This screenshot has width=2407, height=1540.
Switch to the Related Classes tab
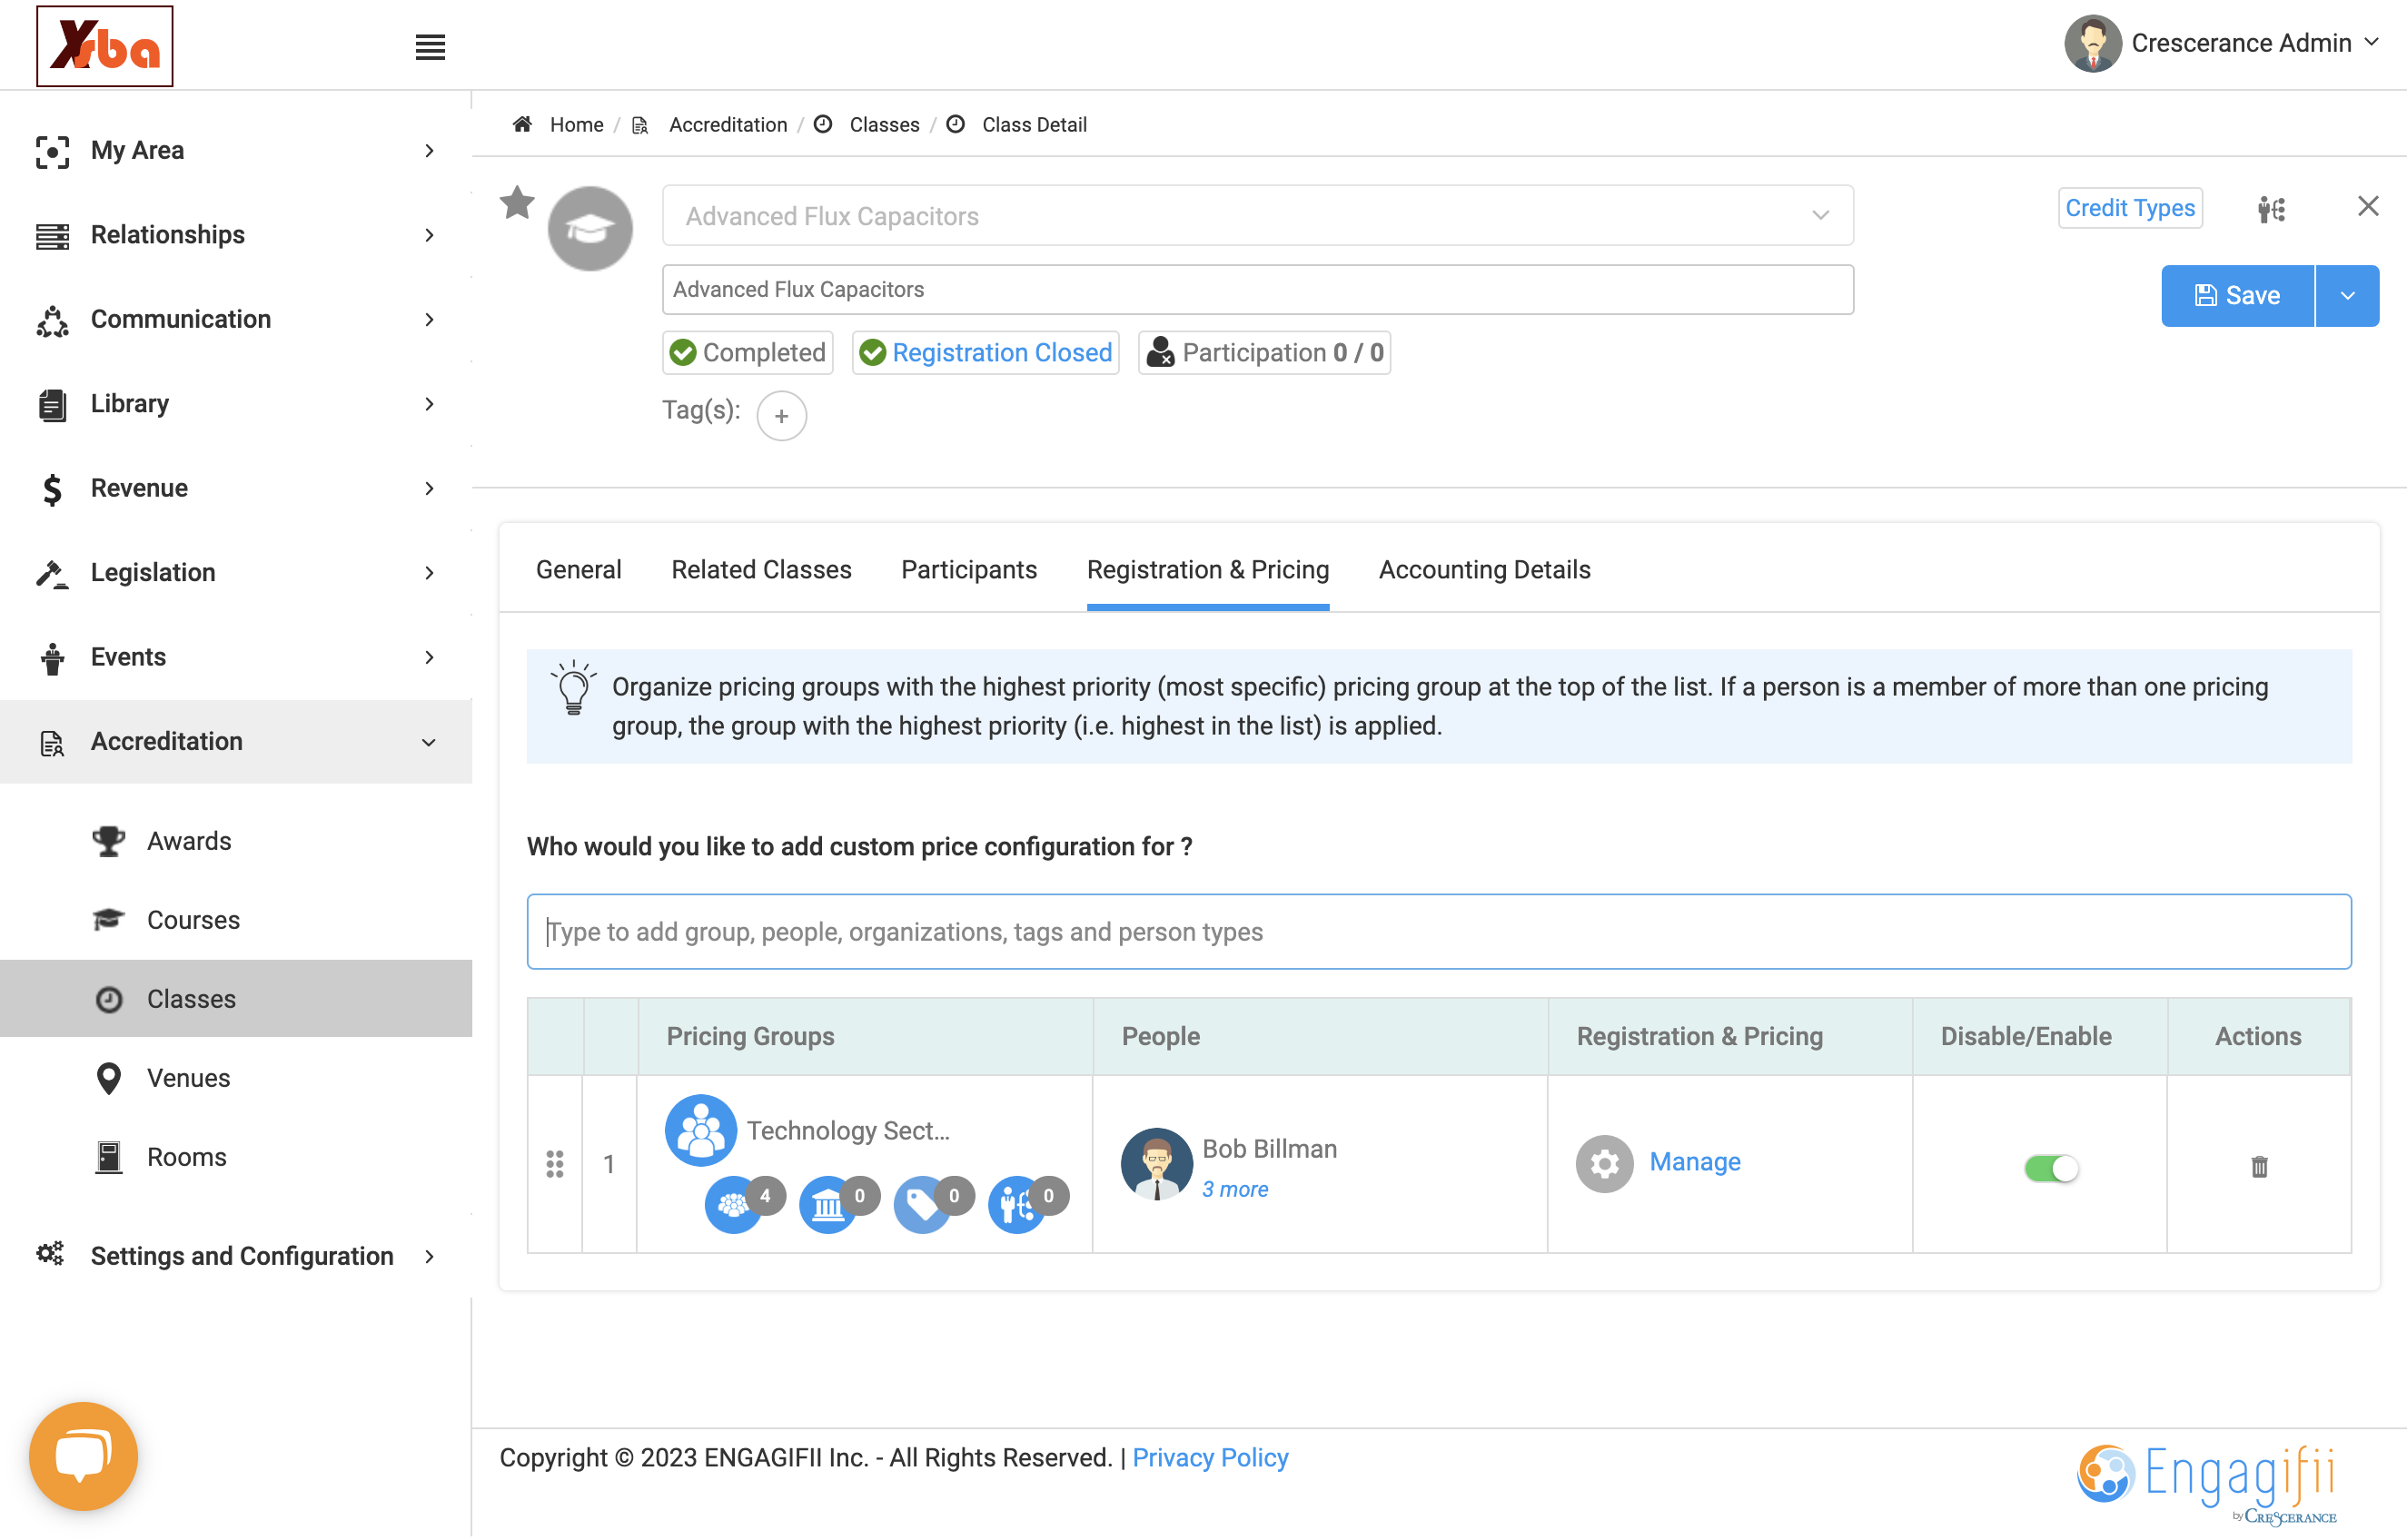(x=761, y=570)
